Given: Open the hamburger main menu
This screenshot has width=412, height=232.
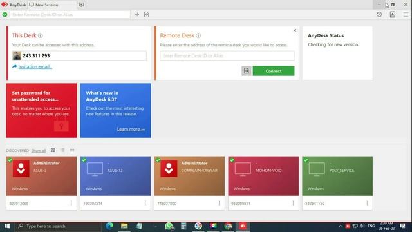Looking at the screenshot, I should pyautogui.click(x=406, y=14).
